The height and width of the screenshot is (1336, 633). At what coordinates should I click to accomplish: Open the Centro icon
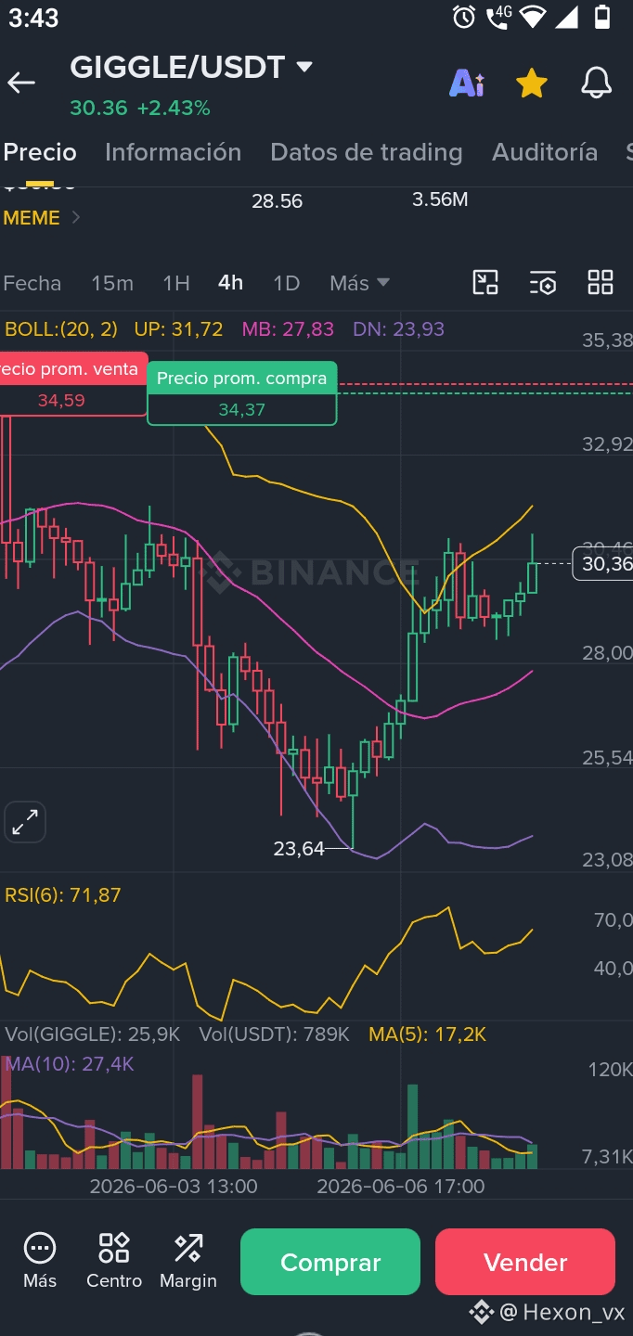point(114,1261)
